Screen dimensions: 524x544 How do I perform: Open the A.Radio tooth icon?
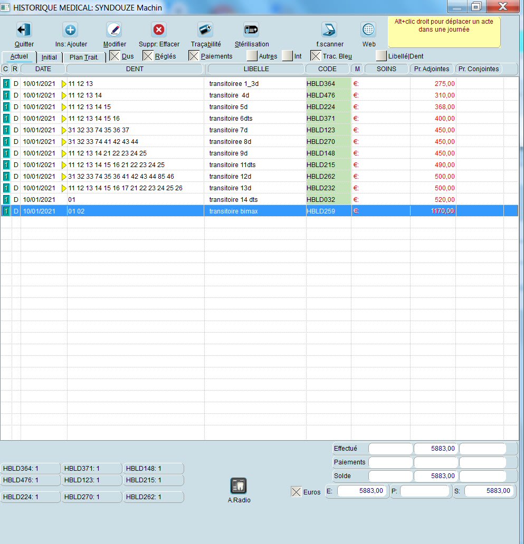tap(239, 485)
